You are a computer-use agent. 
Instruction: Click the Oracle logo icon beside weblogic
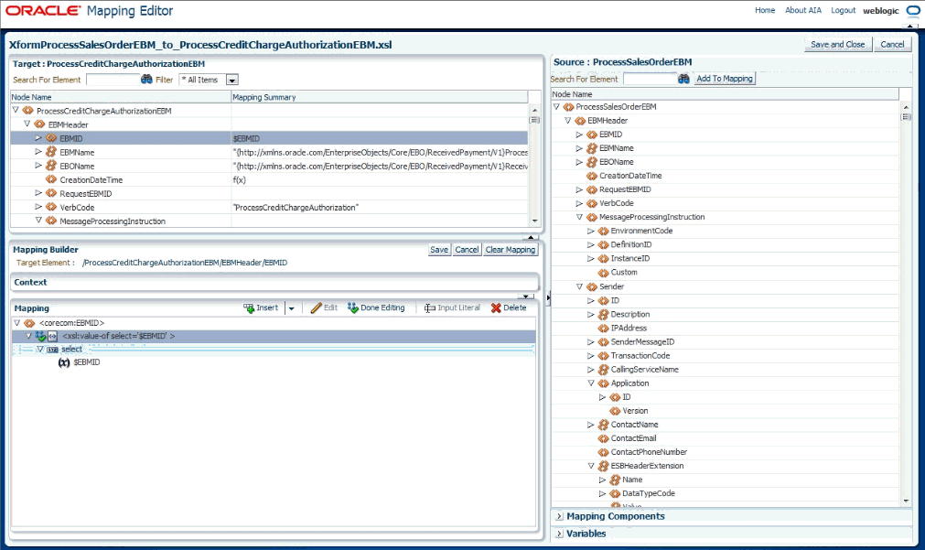point(912,11)
